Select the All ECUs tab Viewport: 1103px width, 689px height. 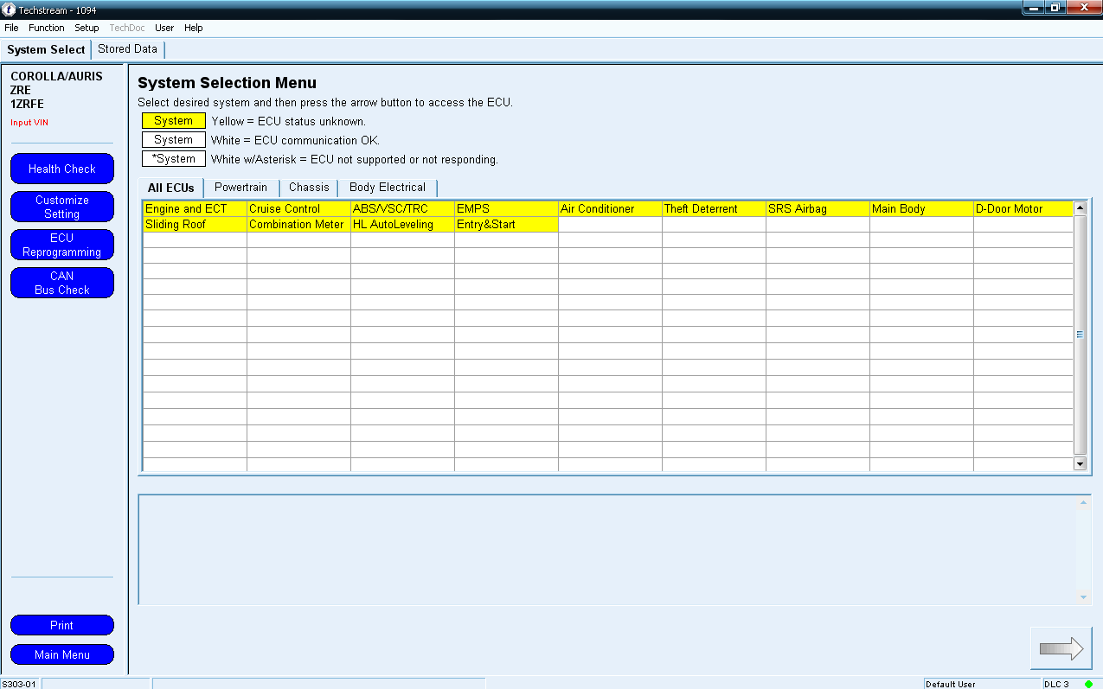(171, 188)
